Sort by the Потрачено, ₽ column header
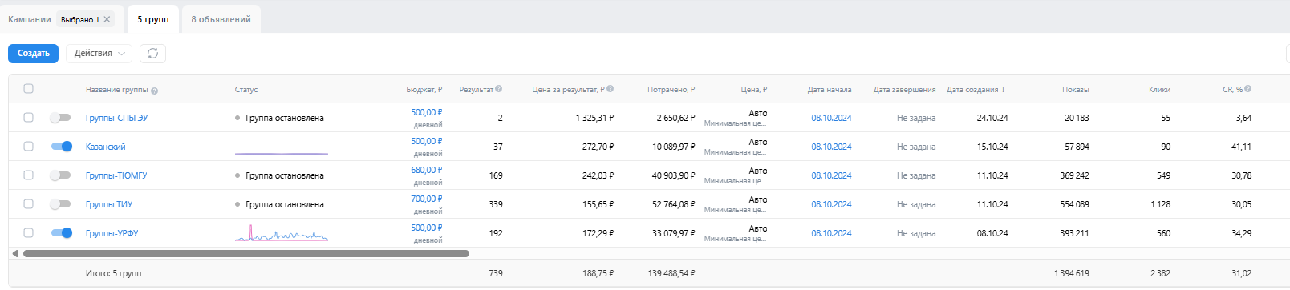The image size is (1290, 290). 671,89
